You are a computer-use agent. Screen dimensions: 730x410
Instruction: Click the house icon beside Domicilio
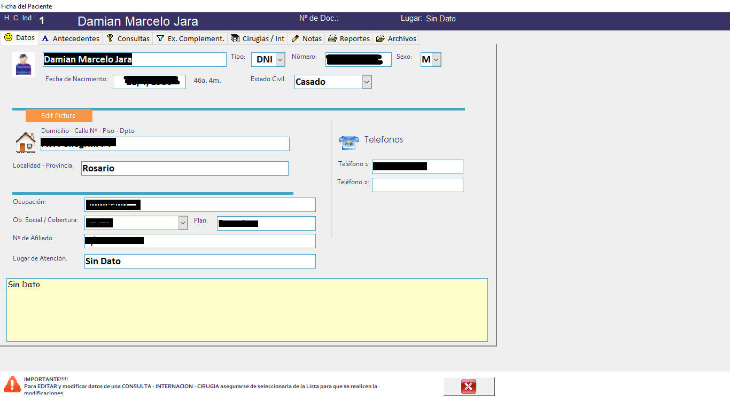[x=26, y=143]
